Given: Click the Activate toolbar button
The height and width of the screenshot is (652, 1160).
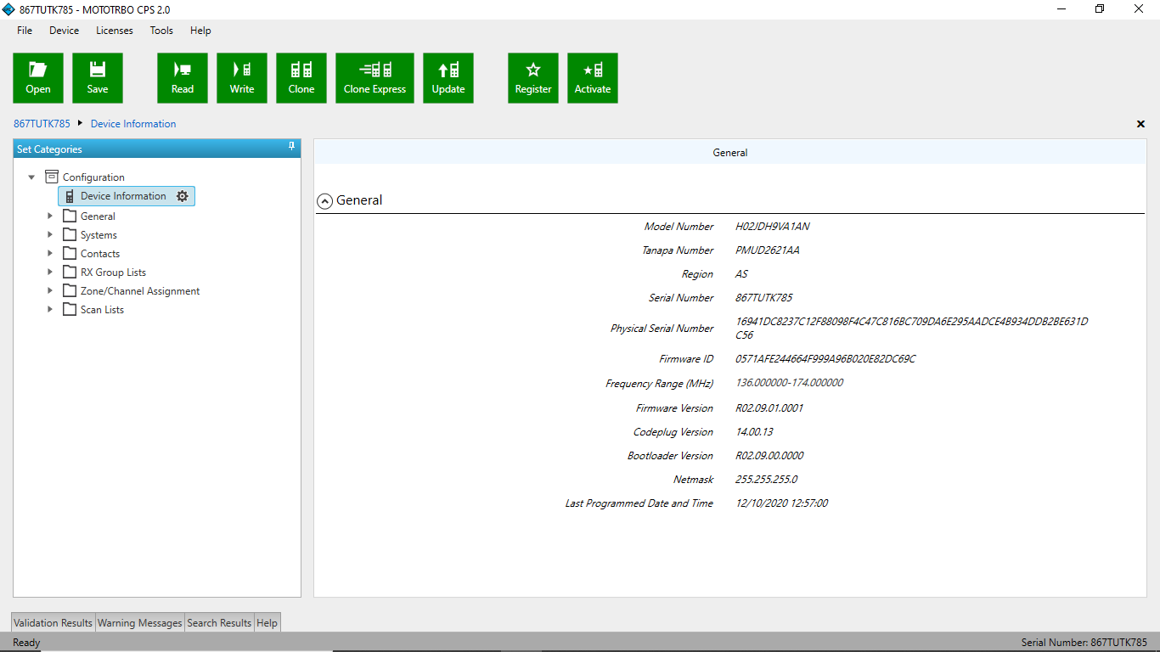Looking at the screenshot, I should click(593, 78).
